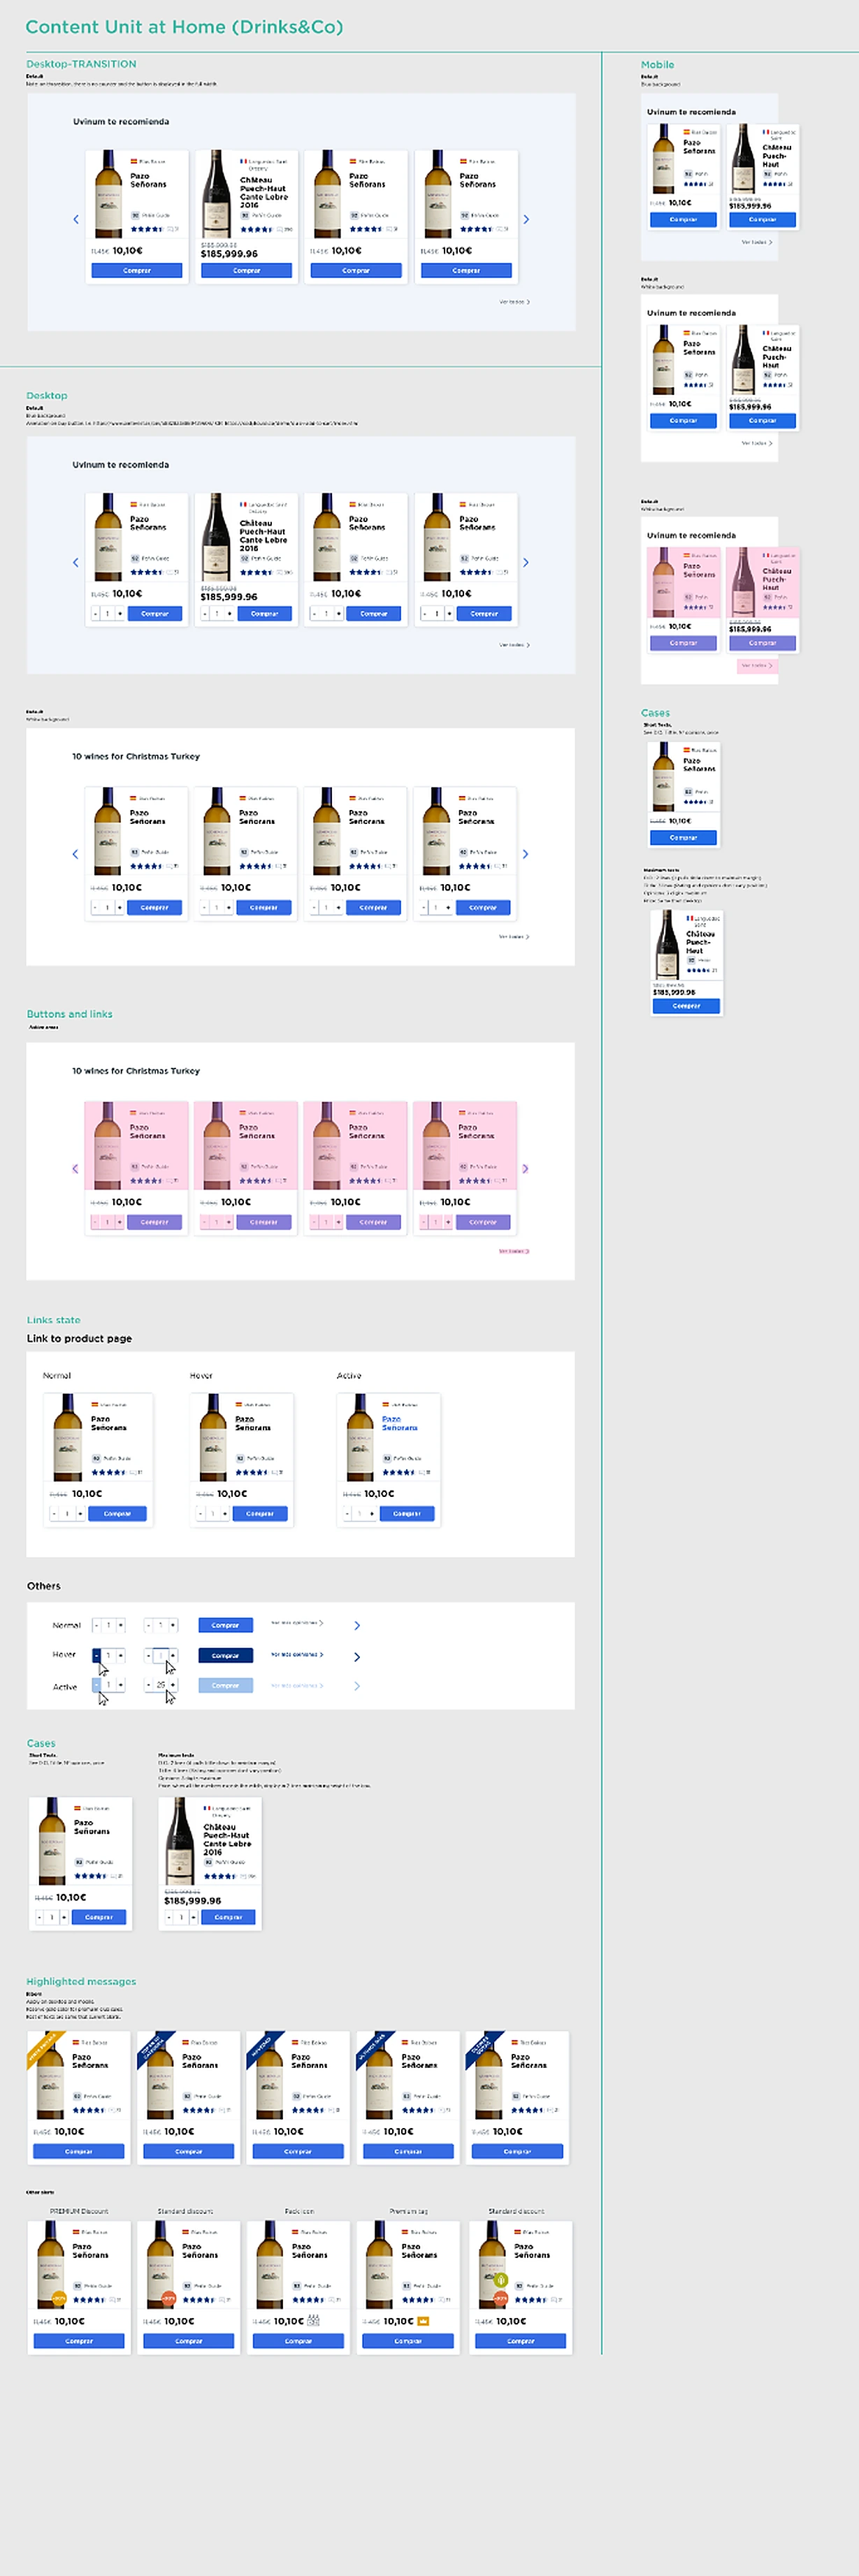Click next arrow of pink-highlighted Christmas Turkey carousel
This screenshot has width=859, height=2576.
(x=525, y=1168)
